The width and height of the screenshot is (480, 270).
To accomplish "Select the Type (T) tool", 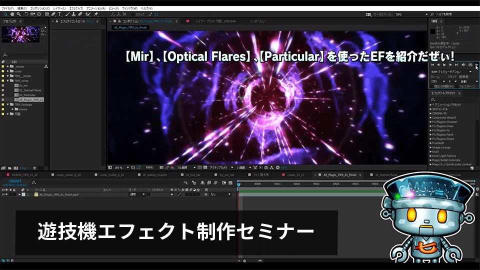I will tap(60, 14).
